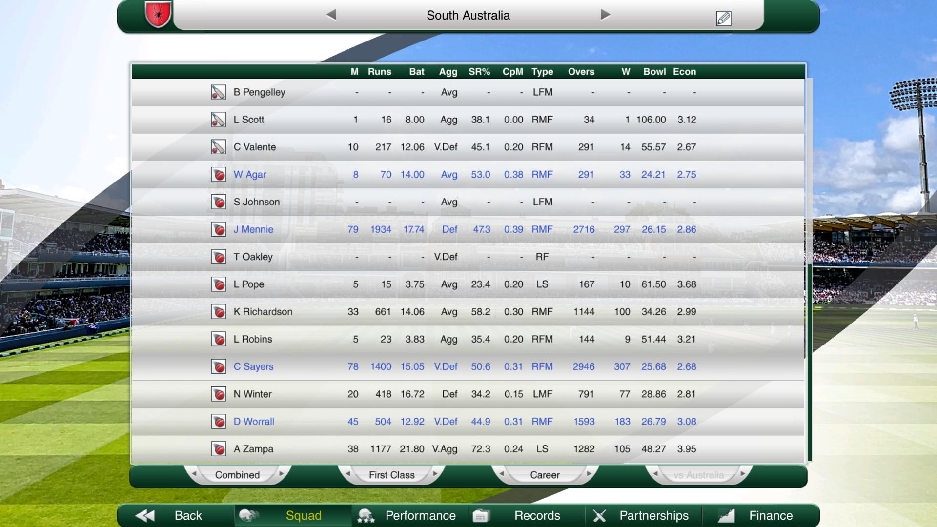The image size is (937, 527).
Task: Select K Richardson player name
Action: [x=263, y=312]
